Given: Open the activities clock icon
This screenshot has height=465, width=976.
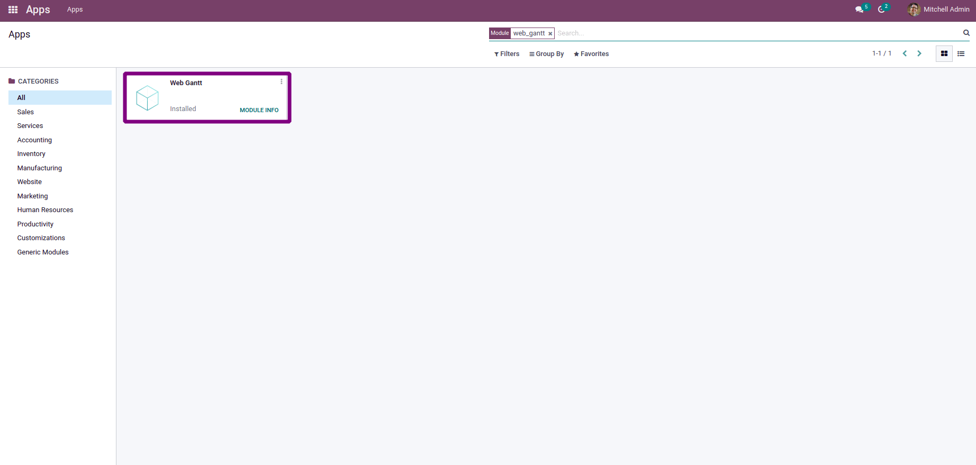Looking at the screenshot, I should tap(881, 10).
